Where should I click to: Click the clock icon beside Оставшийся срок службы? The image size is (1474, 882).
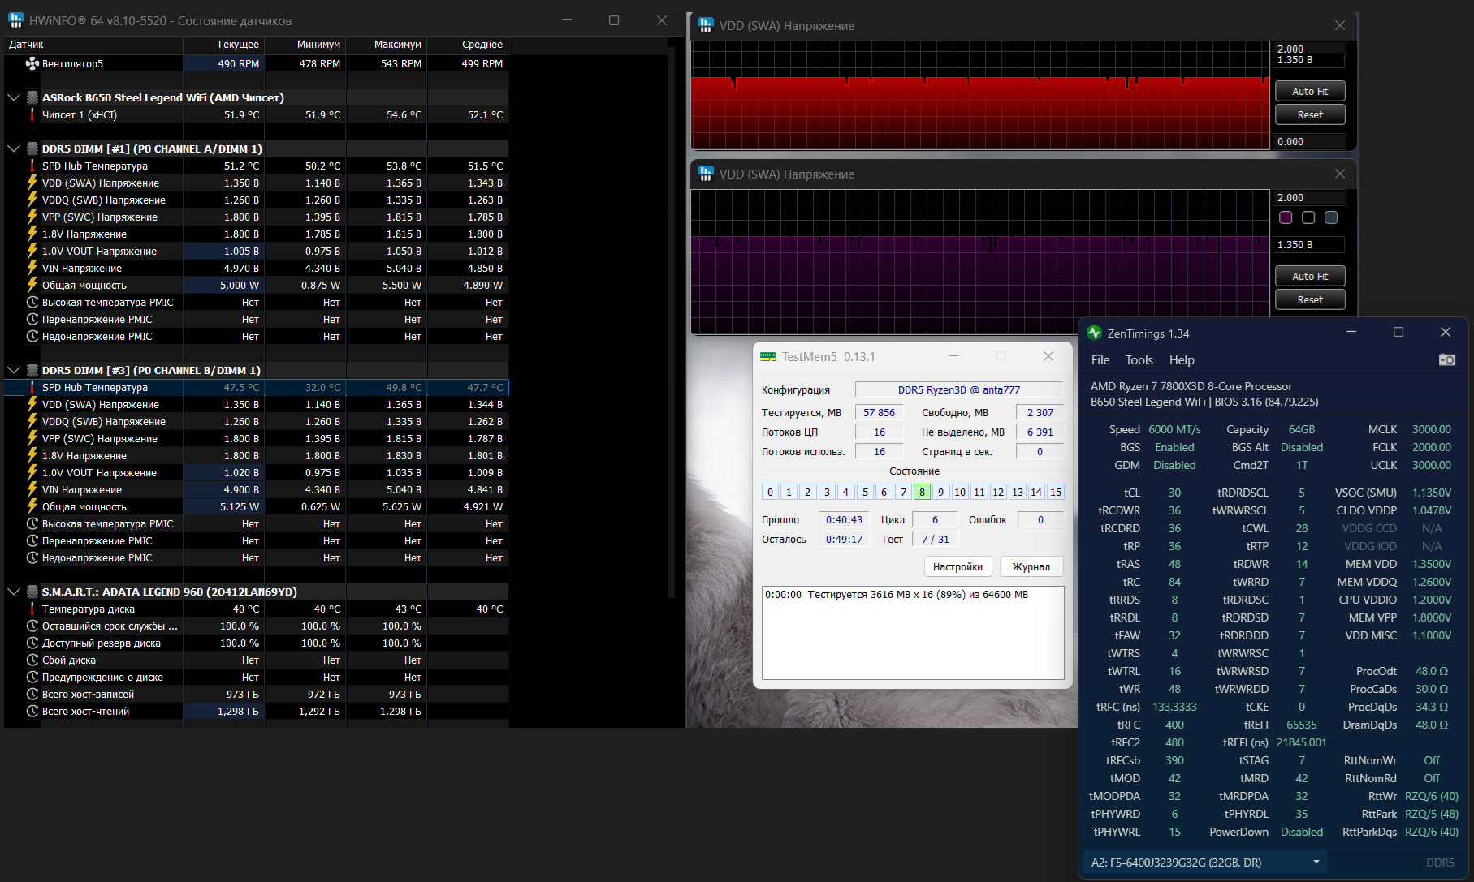click(x=32, y=626)
